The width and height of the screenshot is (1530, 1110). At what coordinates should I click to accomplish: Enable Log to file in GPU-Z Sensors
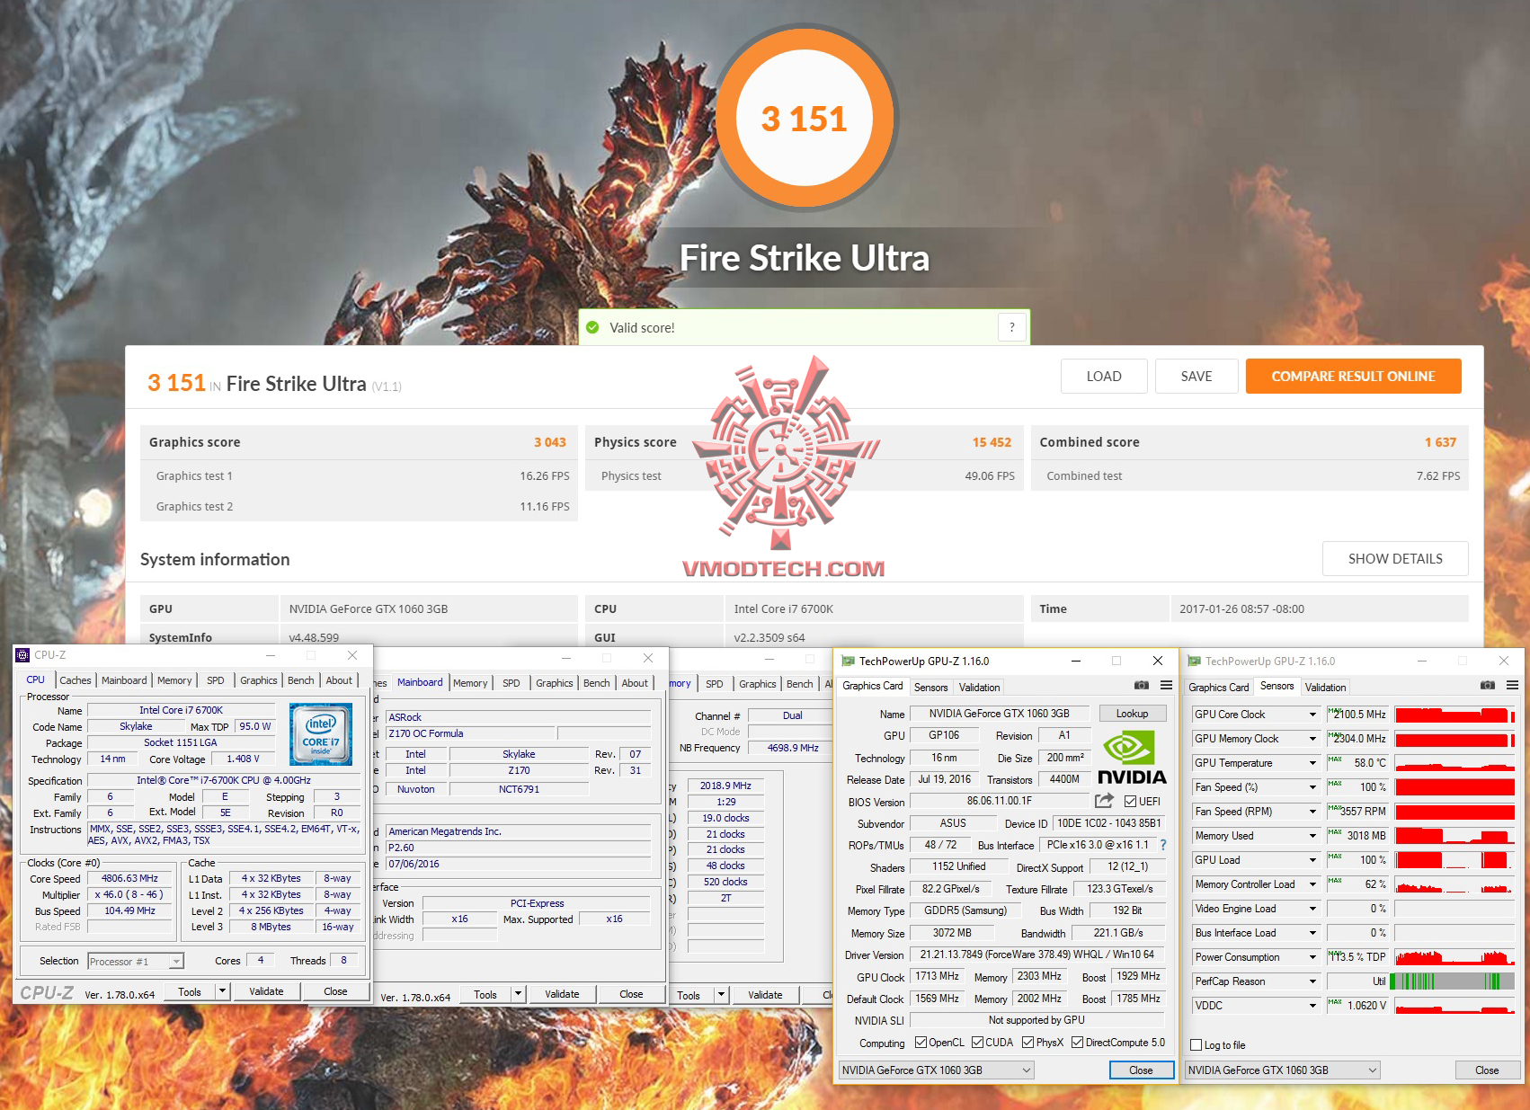1196,1045
